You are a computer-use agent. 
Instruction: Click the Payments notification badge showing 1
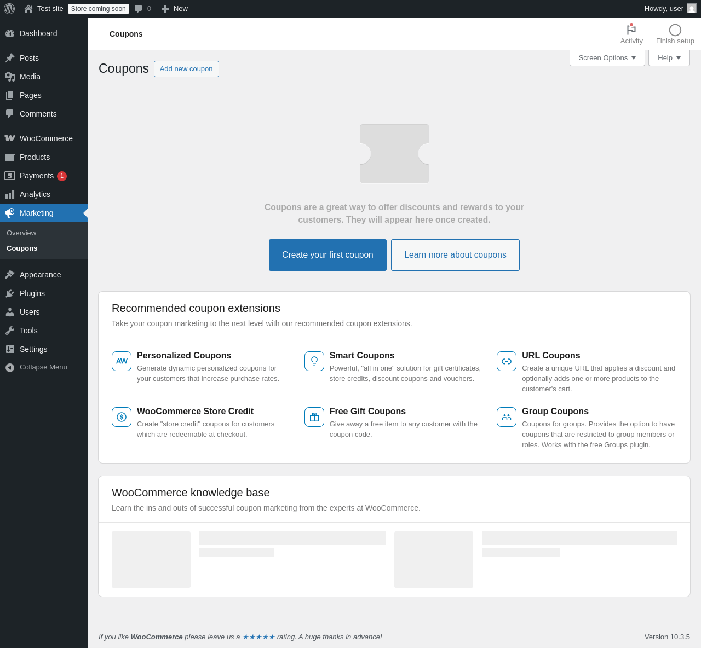(x=62, y=176)
